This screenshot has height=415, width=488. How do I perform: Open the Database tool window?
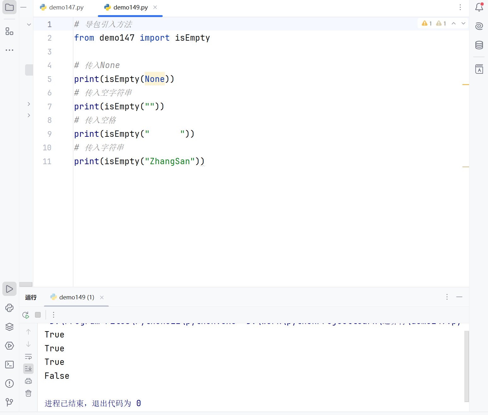pyautogui.click(x=479, y=45)
